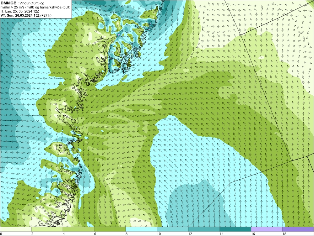Click the scale label '14'
314x236 pixels.
(x=221, y=234)
